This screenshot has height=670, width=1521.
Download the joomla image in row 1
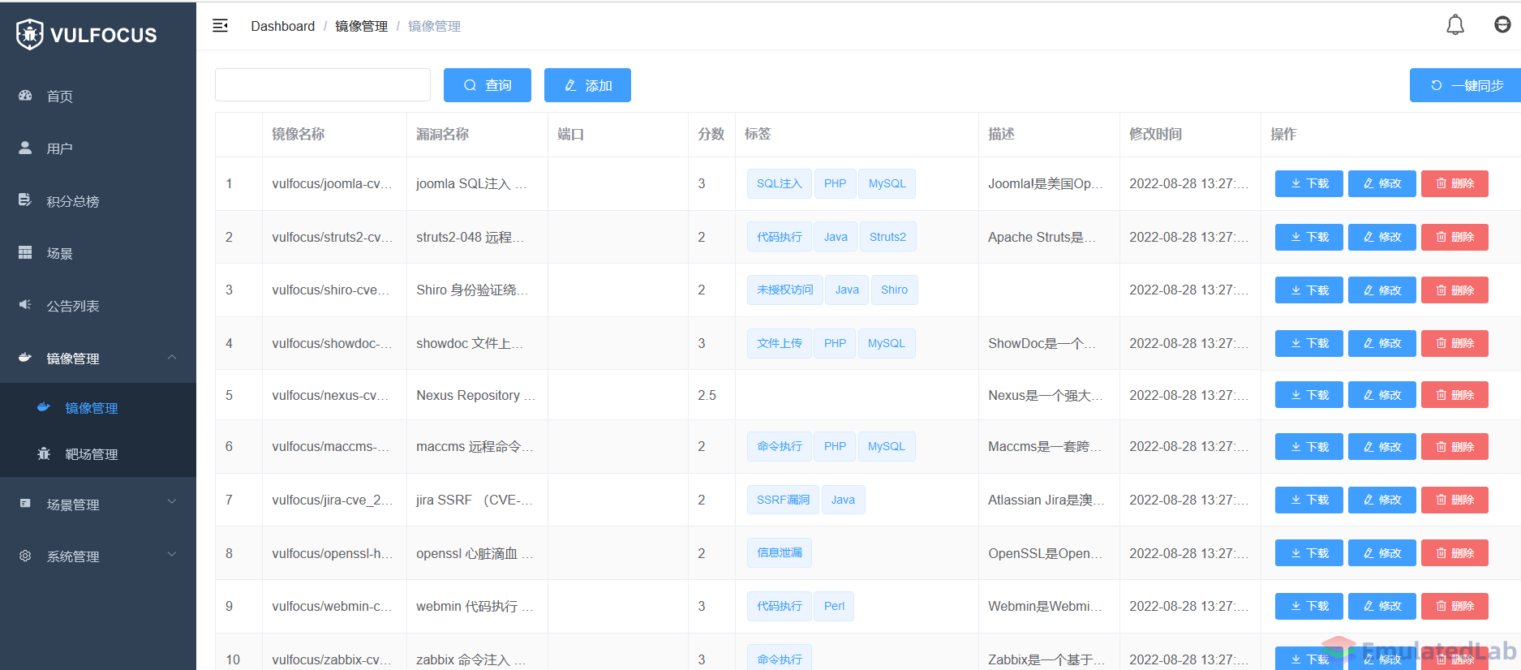tap(1309, 183)
